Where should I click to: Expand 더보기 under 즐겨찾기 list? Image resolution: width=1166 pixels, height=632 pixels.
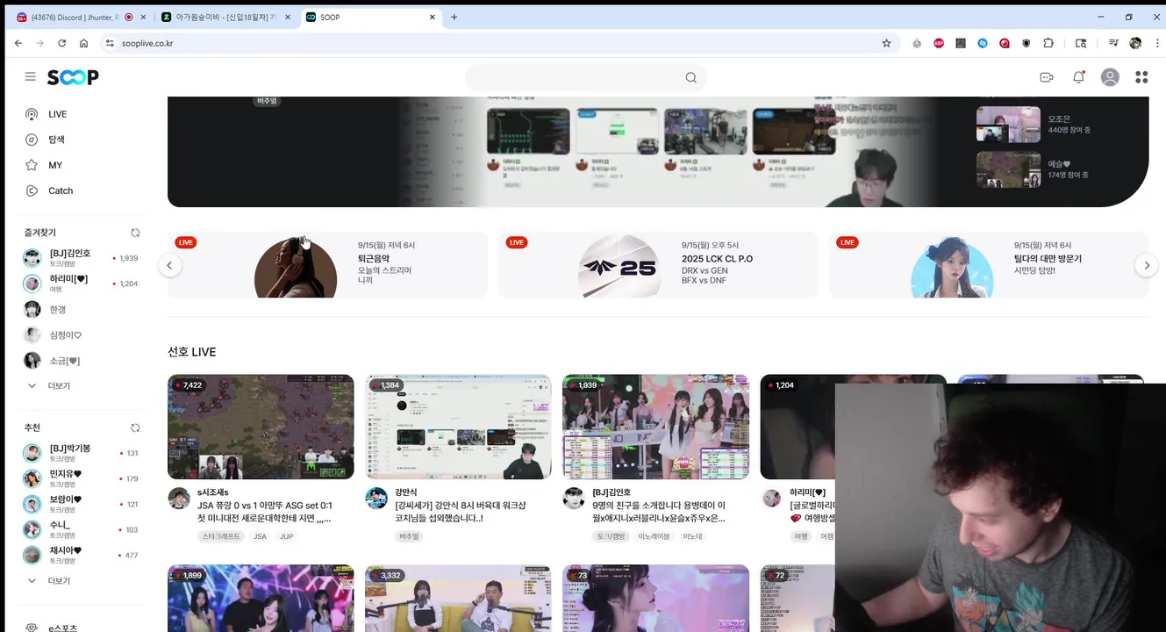[x=48, y=386]
